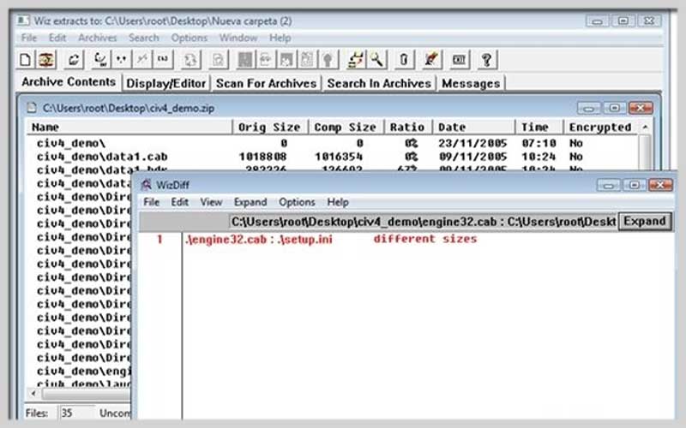Viewport: 686px width, 428px height.
Task: Click the 1016354 compressed size value
Action: 339,157
